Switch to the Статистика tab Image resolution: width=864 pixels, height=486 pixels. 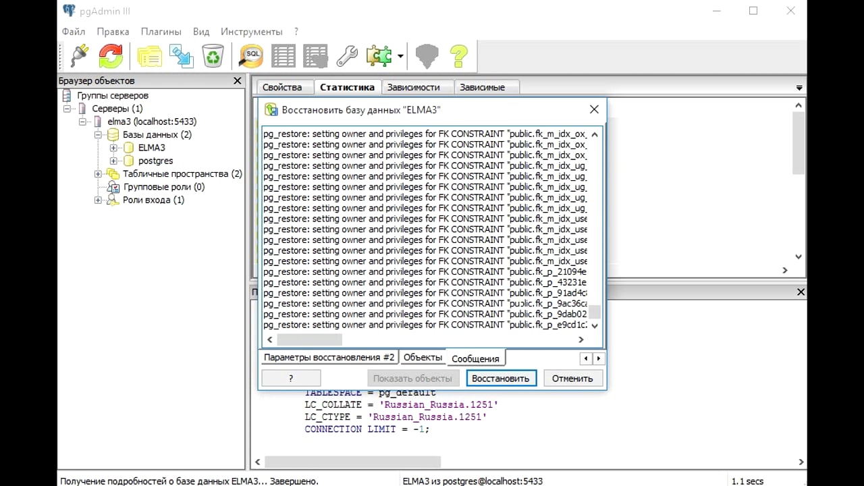[347, 87]
